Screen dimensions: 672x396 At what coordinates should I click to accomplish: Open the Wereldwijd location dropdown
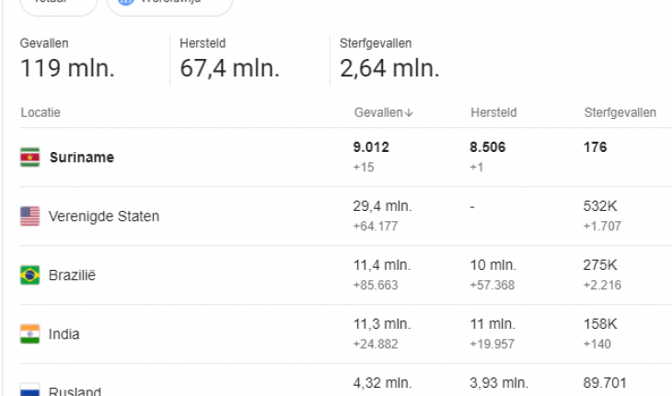coord(169,6)
